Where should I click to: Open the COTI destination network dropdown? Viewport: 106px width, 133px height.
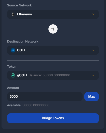pyautogui.click(x=53, y=50)
